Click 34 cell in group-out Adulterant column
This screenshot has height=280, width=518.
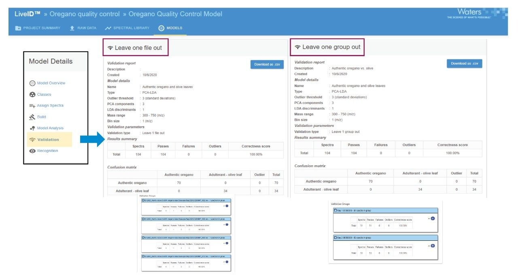tap(420, 189)
